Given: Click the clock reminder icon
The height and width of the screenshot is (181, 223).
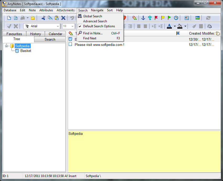Looking at the screenshot, I should coord(176,18).
